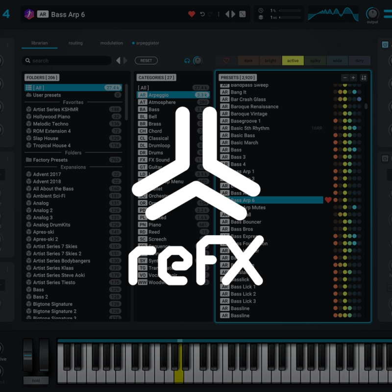Select the Atmosphere category
Screen dimensions: 392x392
[x=173, y=102]
